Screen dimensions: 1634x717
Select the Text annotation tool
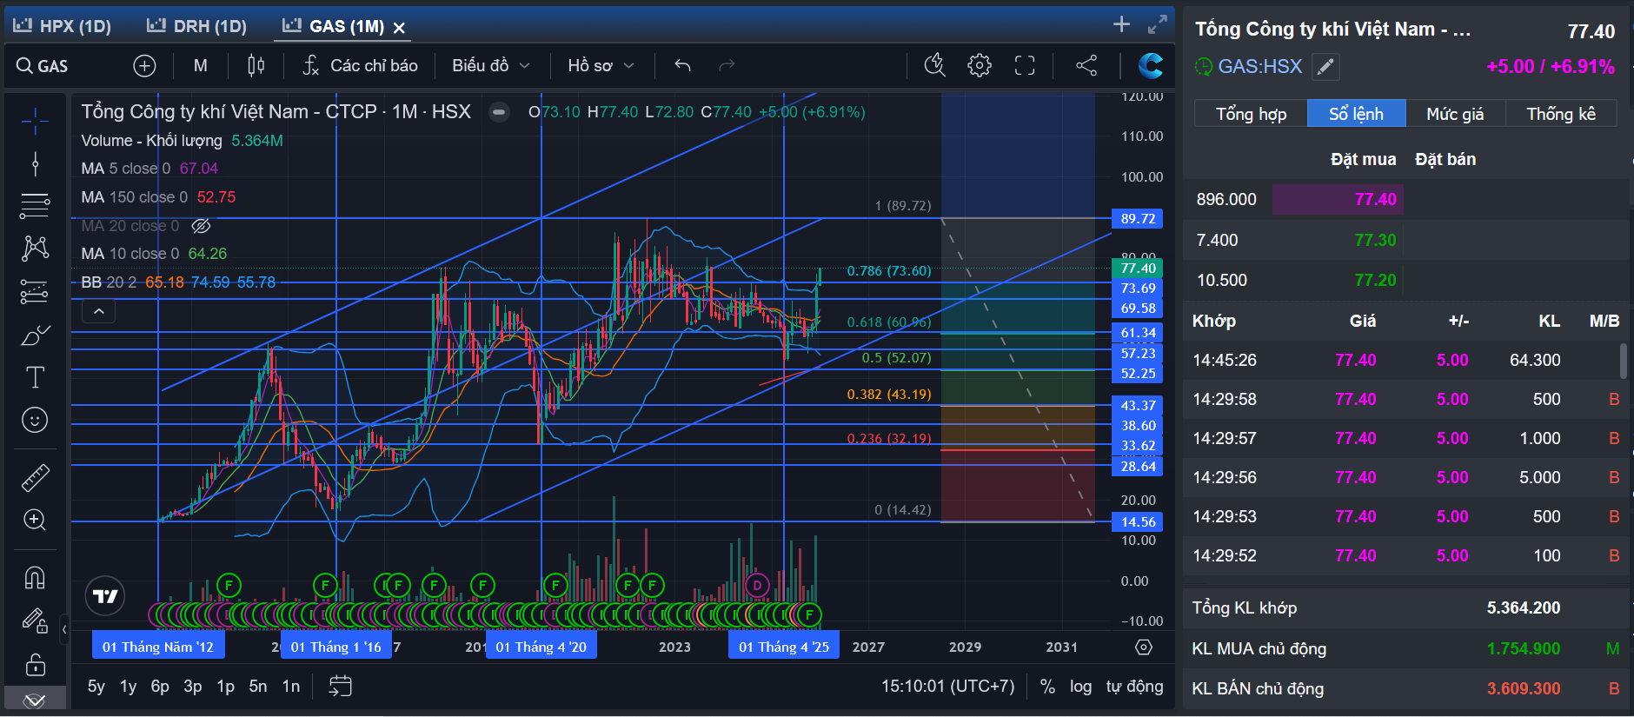click(35, 377)
